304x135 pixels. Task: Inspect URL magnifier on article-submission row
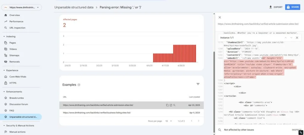(174, 105)
